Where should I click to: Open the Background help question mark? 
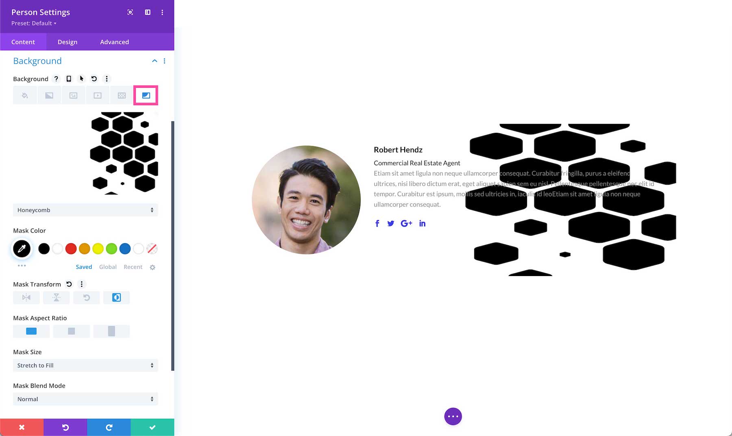56,79
